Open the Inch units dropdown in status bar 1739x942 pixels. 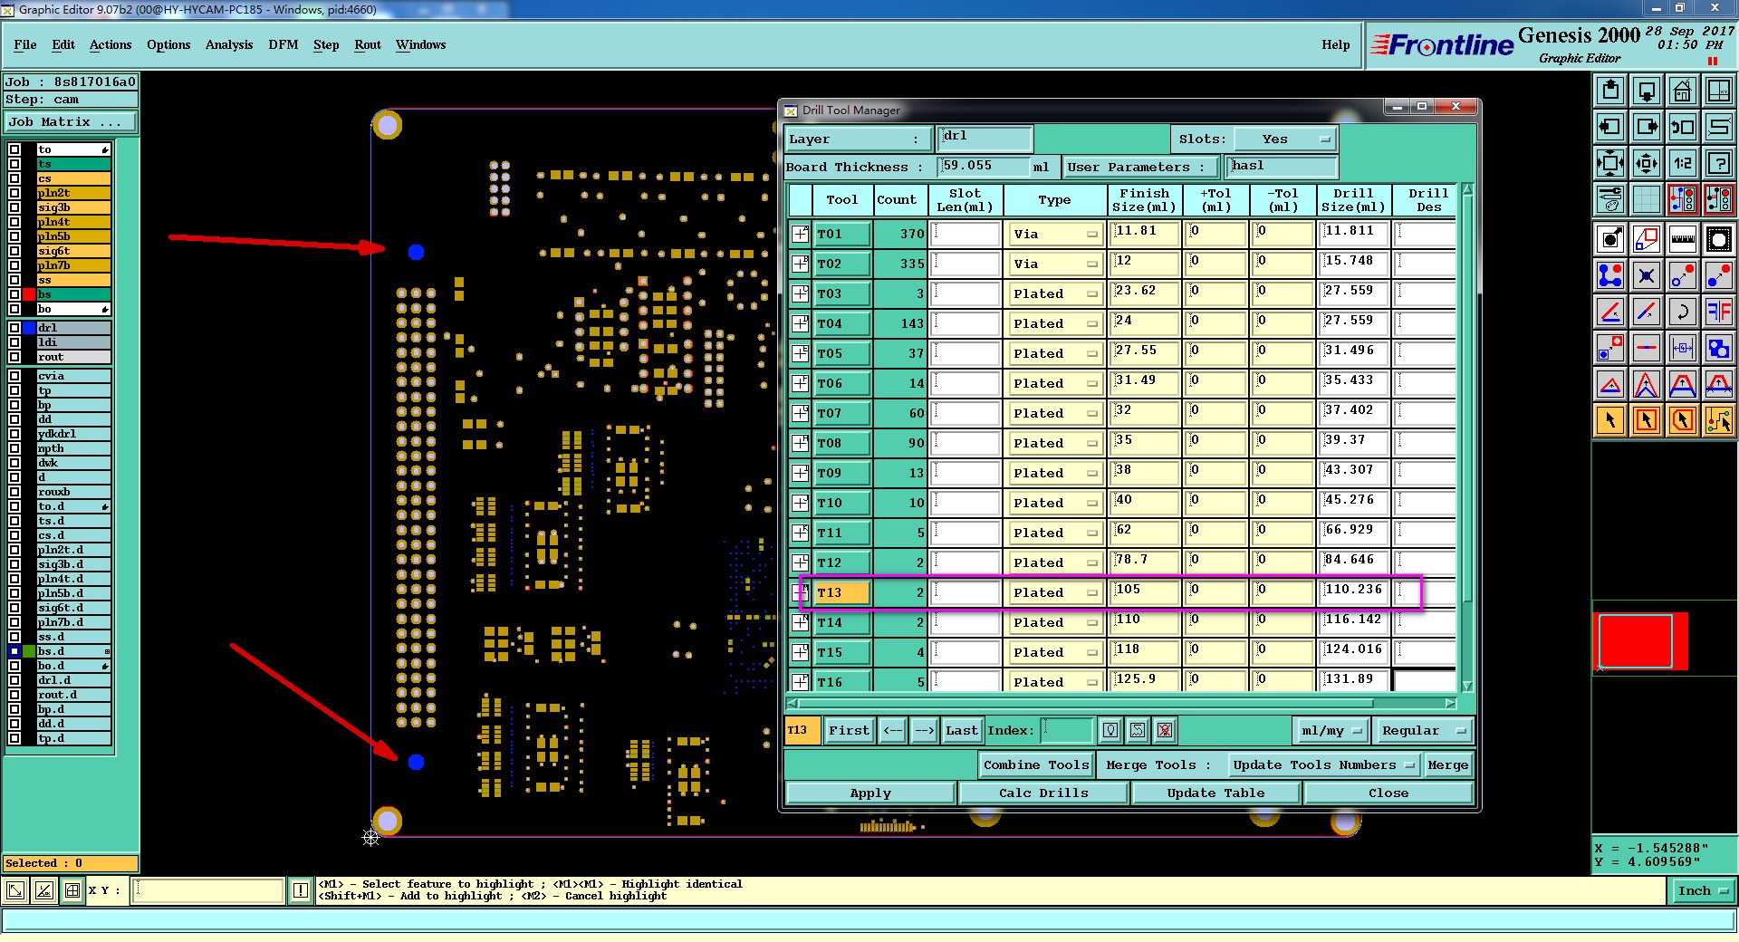point(1702,890)
